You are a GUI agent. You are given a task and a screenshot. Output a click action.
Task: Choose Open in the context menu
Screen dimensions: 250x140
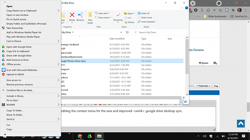pos(9,6)
